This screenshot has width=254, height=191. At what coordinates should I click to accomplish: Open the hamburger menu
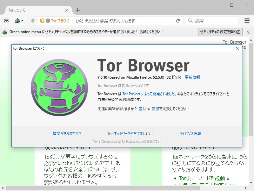pyautogui.click(x=247, y=21)
